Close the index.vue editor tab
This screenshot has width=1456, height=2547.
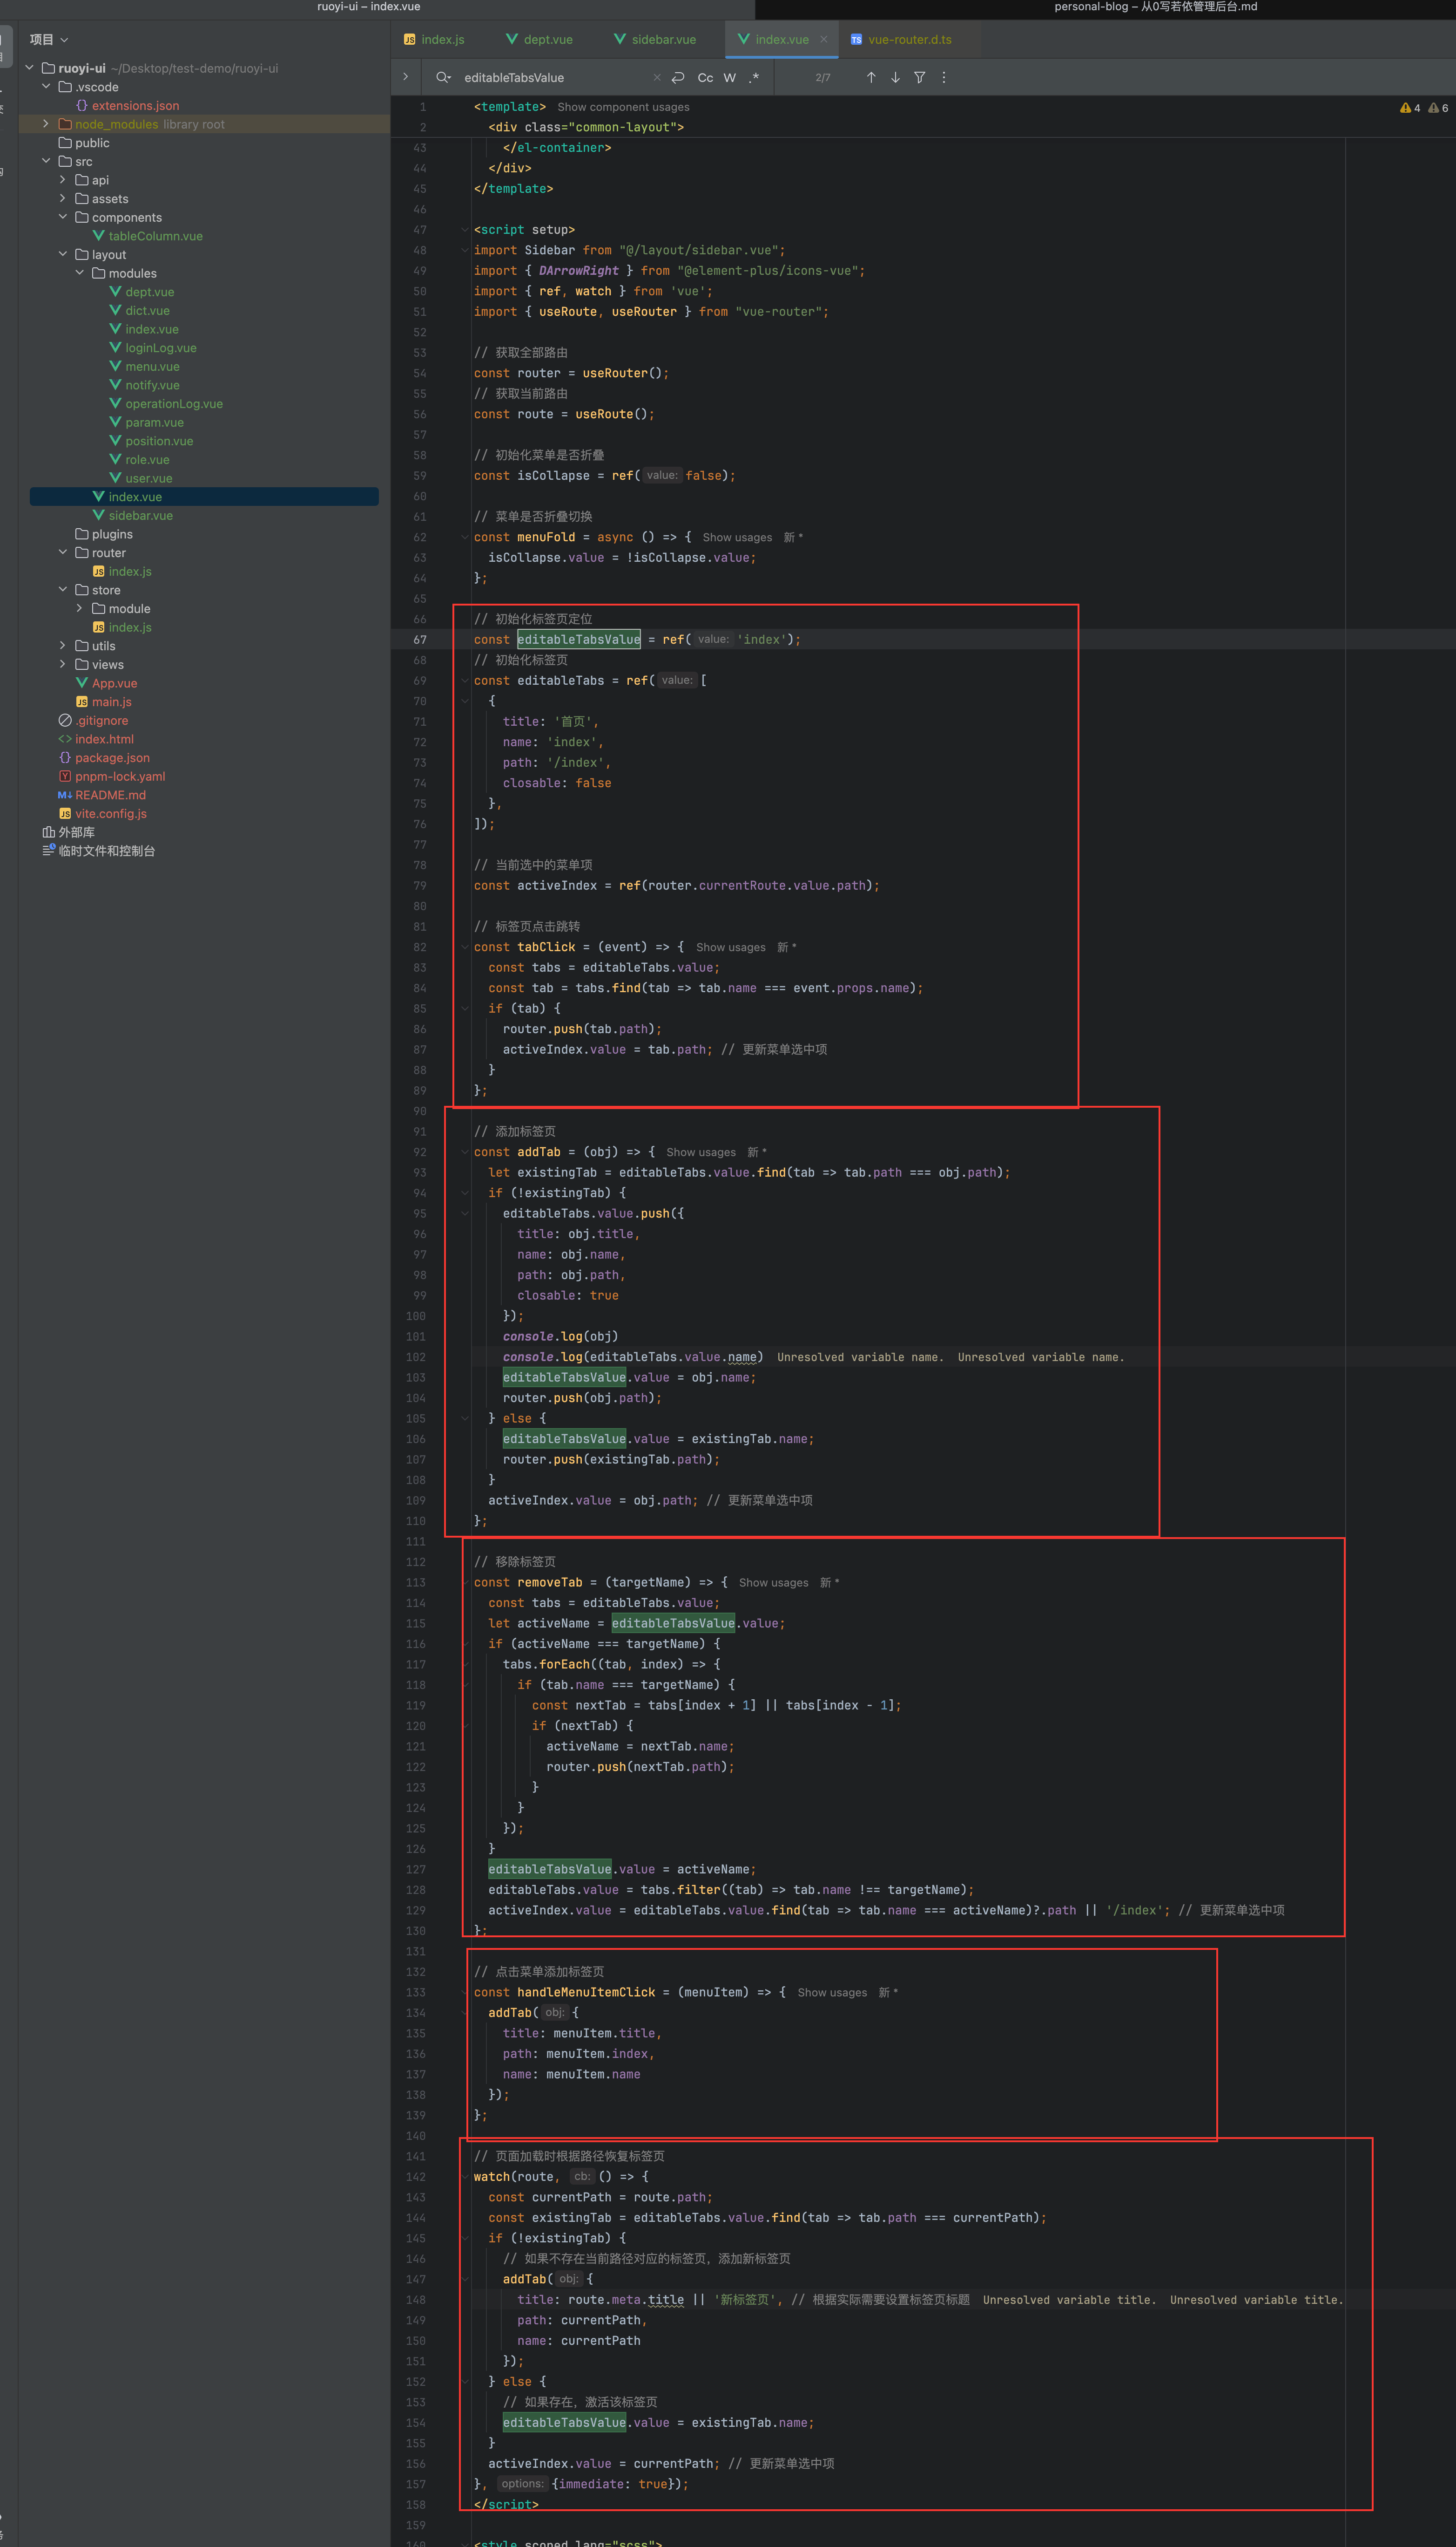pyautogui.click(x=823, y=39)
